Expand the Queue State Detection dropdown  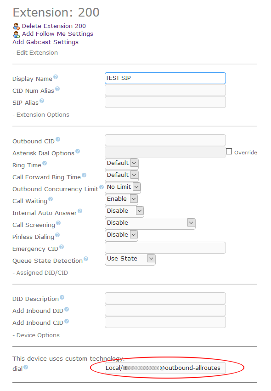pos(130,259)
